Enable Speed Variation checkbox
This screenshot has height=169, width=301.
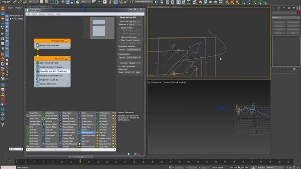pyautogui.click(x=120, y=28)
